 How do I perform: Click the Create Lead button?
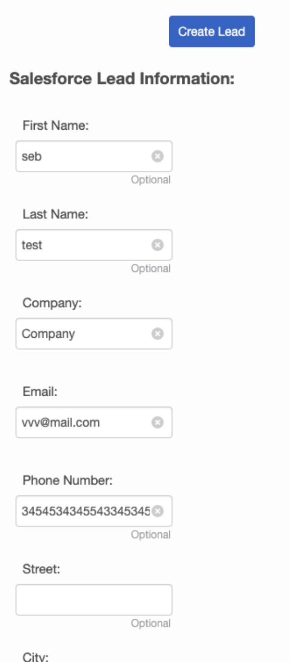click(212, 32)
